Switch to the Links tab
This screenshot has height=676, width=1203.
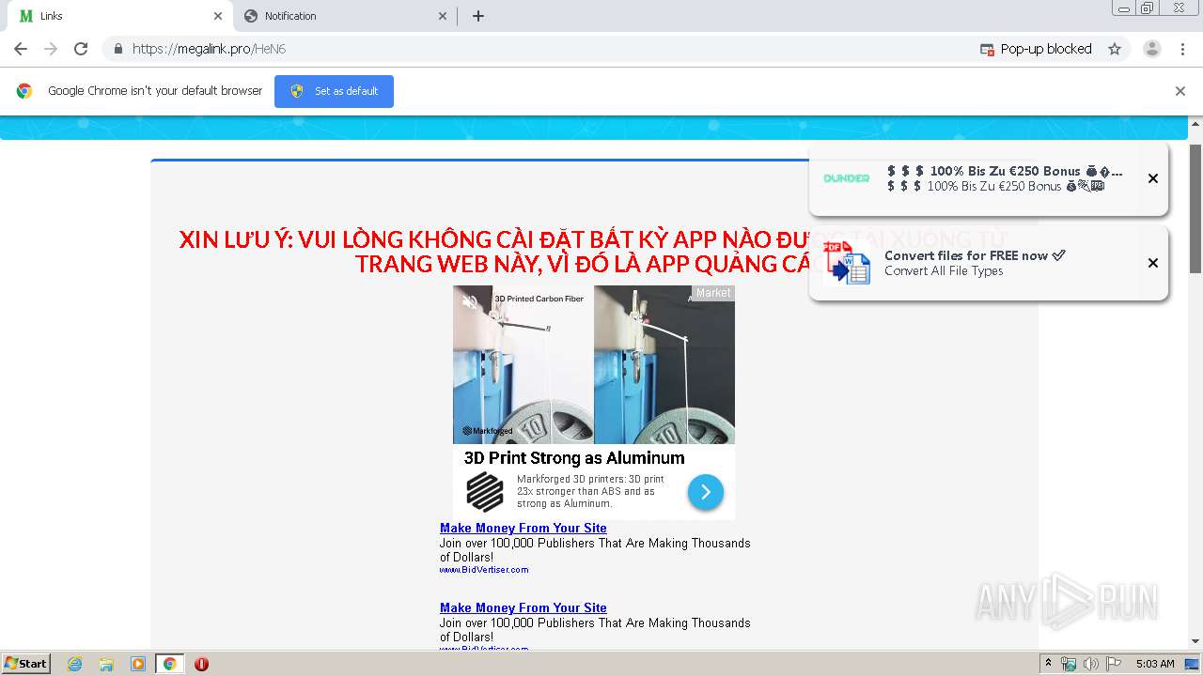(117, 16)
